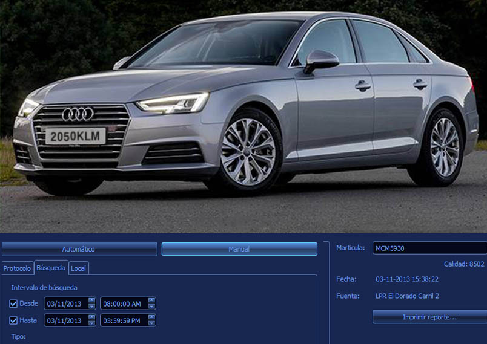Click the Hasta time field 03:59:59 PM
The height and width of the screenshot is (344, 487).
pos(124,320)
